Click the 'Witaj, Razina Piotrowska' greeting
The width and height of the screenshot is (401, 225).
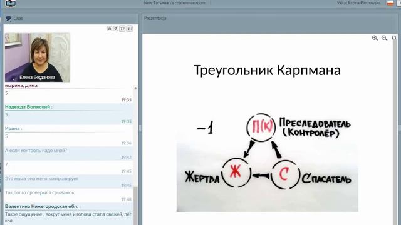click(x=358, y=3)
